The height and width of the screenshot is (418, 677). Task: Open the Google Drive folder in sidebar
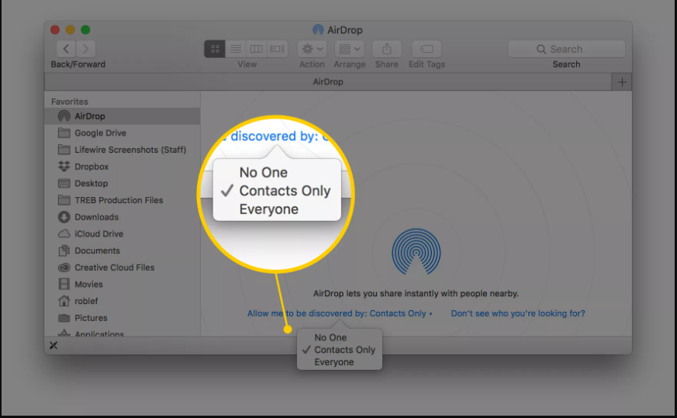click(123, 133)
